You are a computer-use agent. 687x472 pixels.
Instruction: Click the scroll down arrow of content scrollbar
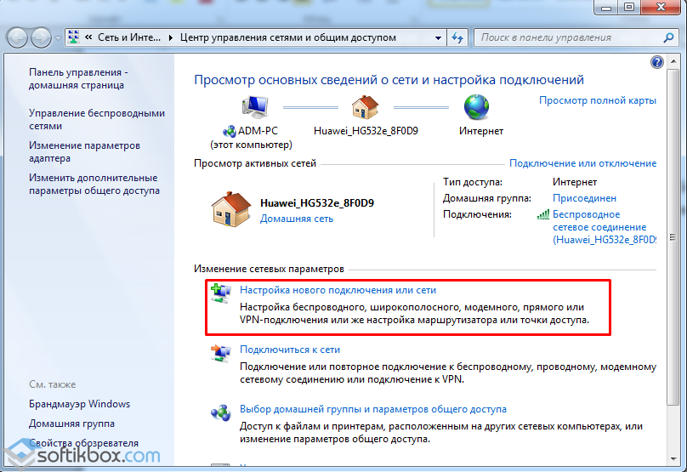tap(673, 459)
